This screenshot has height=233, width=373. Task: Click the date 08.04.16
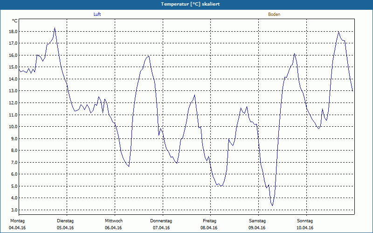209,228
